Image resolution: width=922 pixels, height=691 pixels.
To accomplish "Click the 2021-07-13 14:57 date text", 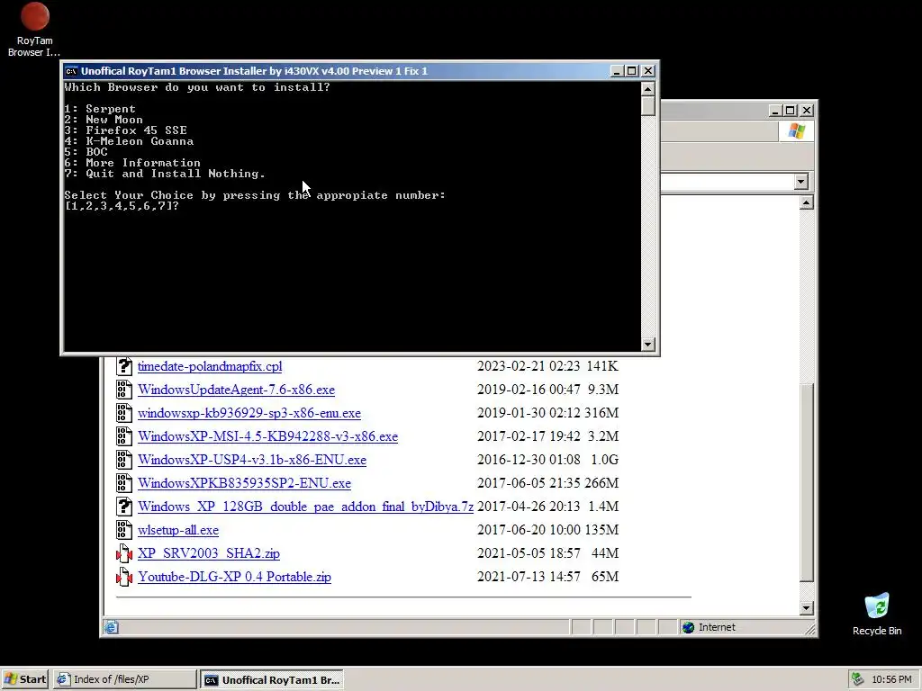I will [x=529, y=577].
